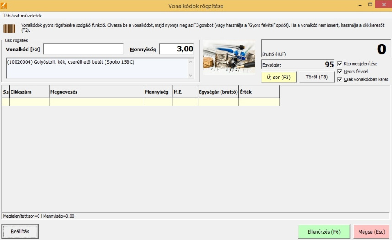Click the Töröl (F8) button

(x=317, y=77)
